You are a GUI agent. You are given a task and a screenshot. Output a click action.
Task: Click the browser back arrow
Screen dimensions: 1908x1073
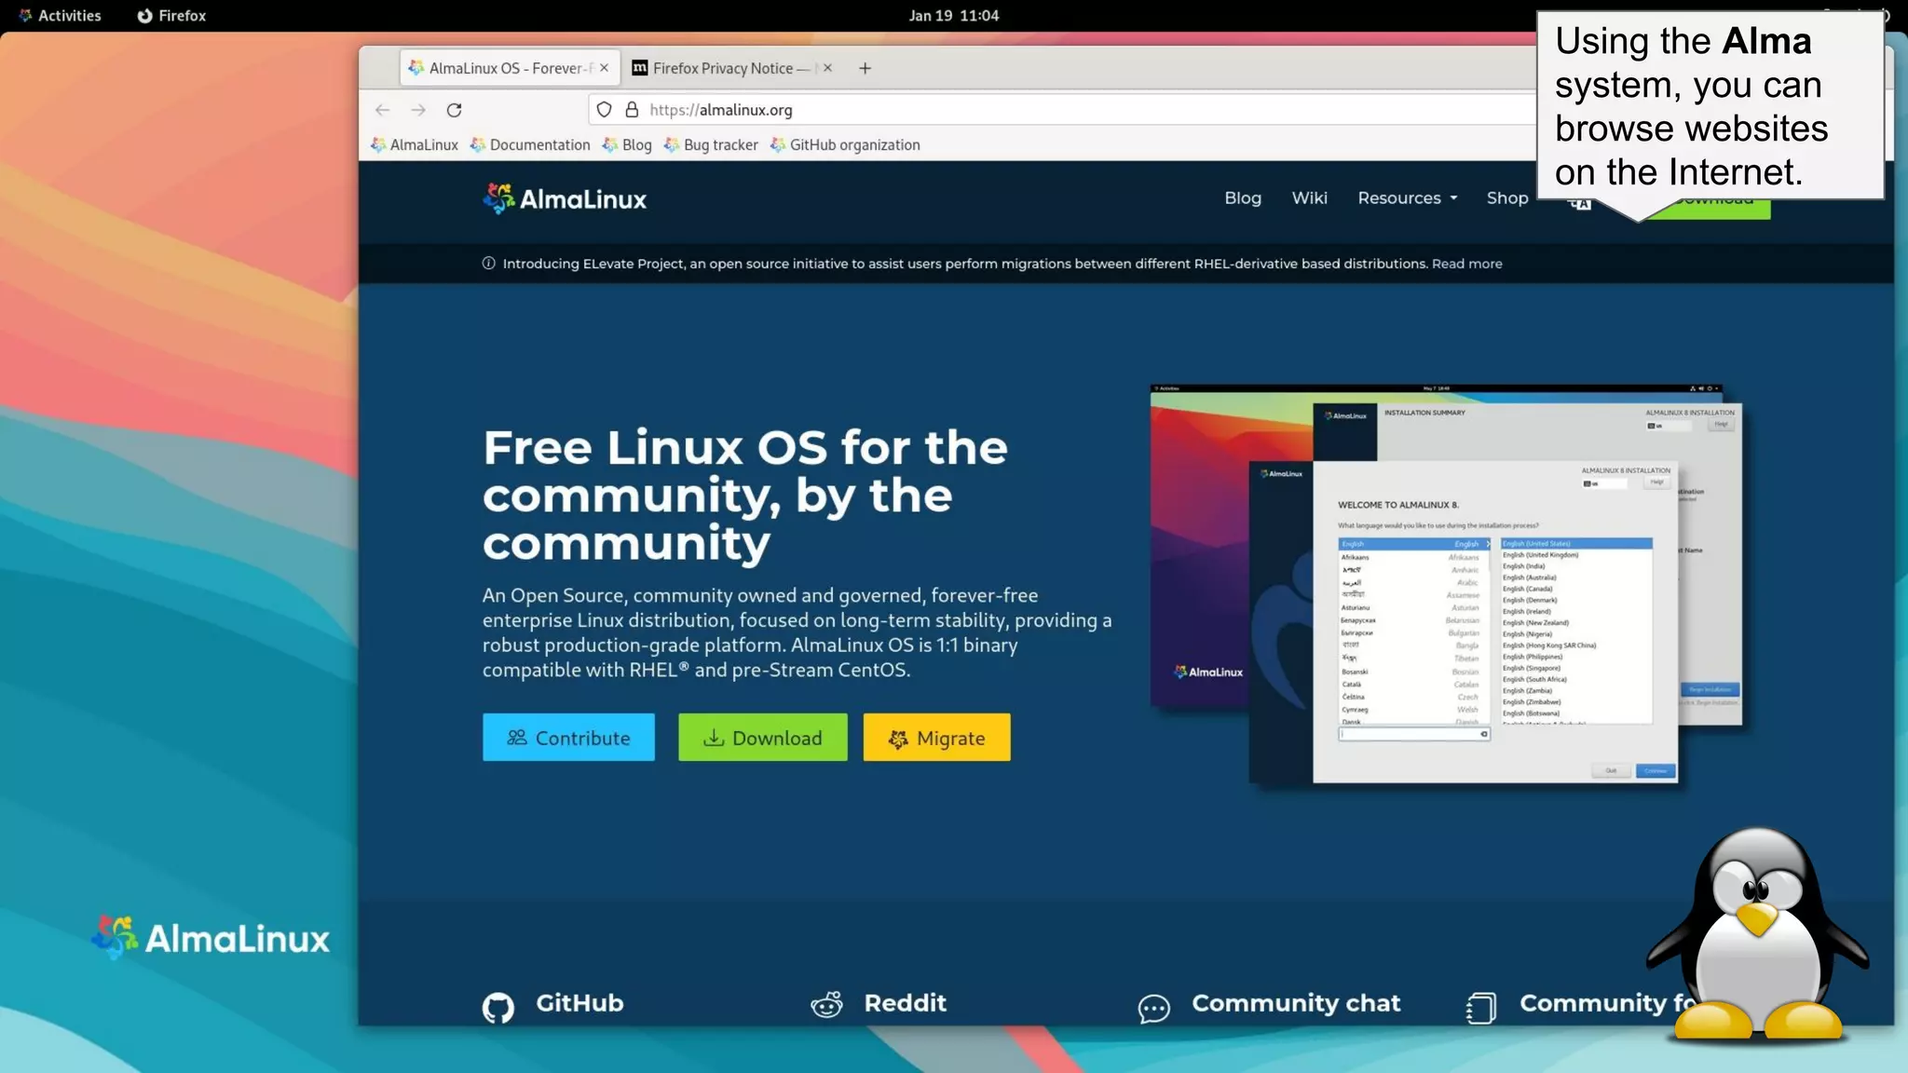(382, 110)
